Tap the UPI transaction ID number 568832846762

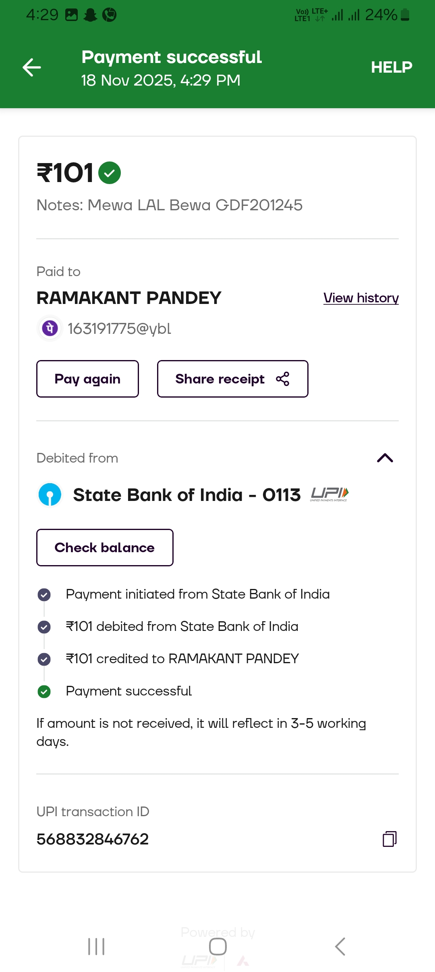click(x=93, y=839)
